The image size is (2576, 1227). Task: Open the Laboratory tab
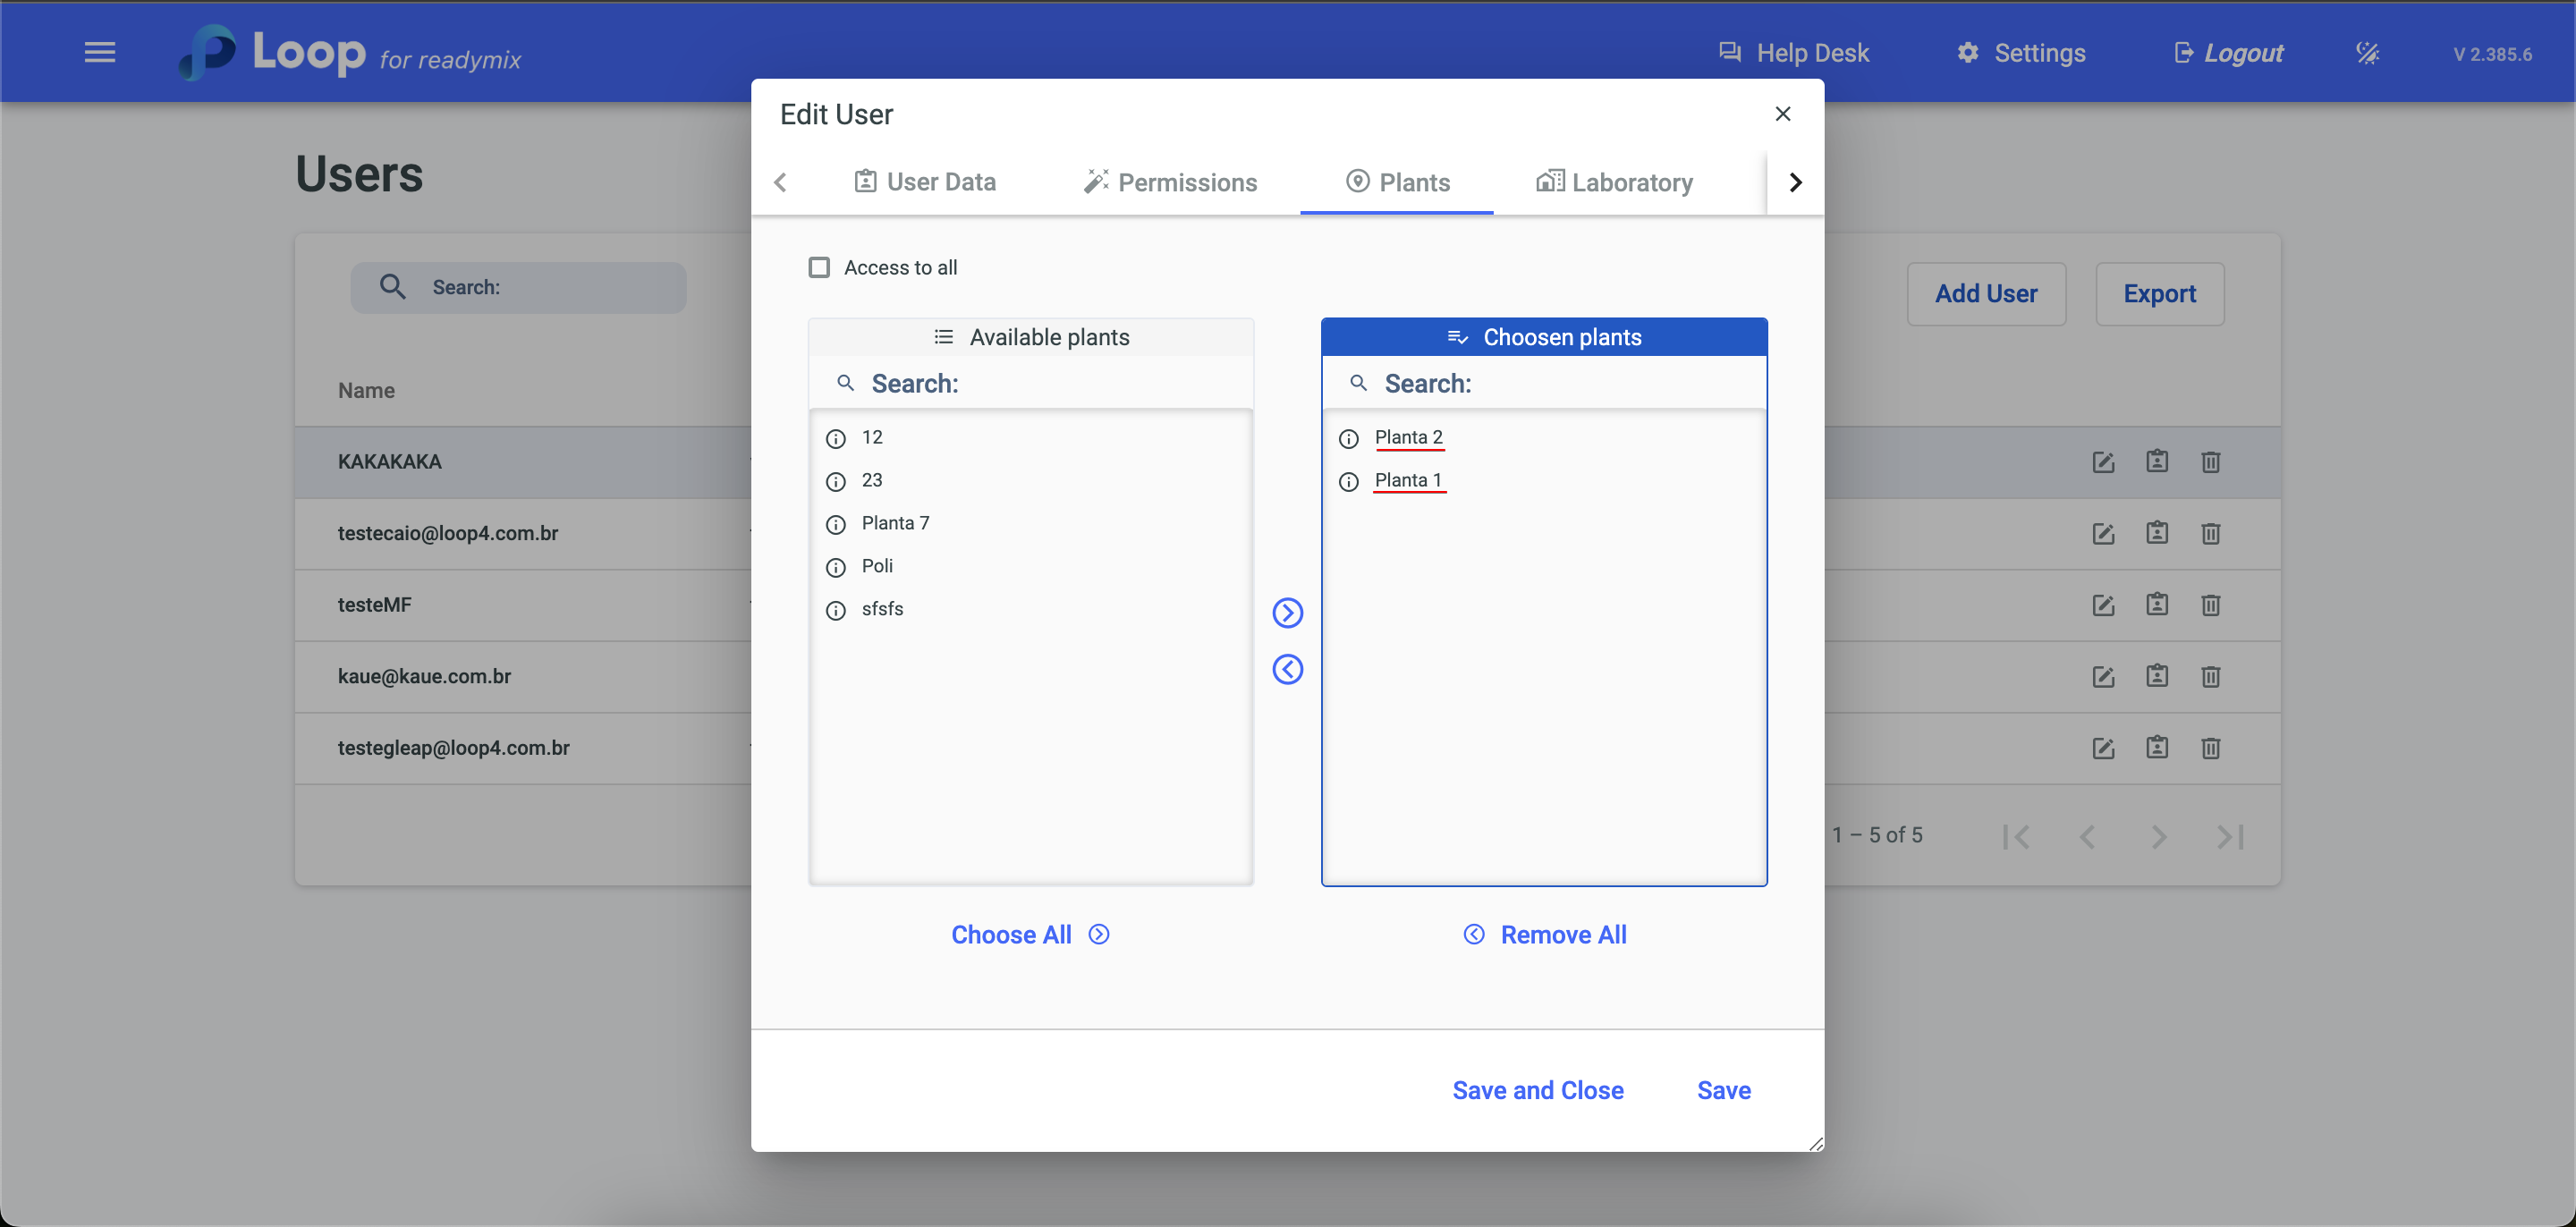1613,182
